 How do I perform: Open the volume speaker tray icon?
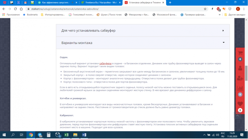point(217,135)
